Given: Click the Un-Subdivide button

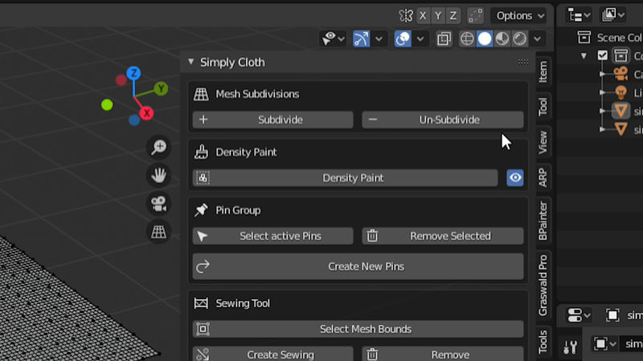Looking at the screenshot, I should point(443,120).
